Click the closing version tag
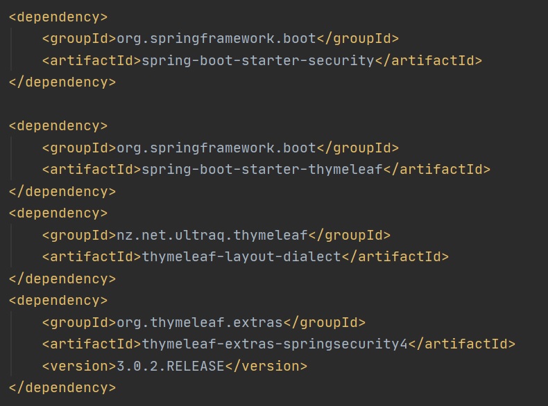The width and height of the screenshot is (548, 406). (x=266, y=366)
